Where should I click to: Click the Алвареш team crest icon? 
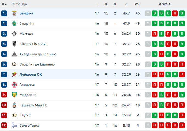pos(14,85)
